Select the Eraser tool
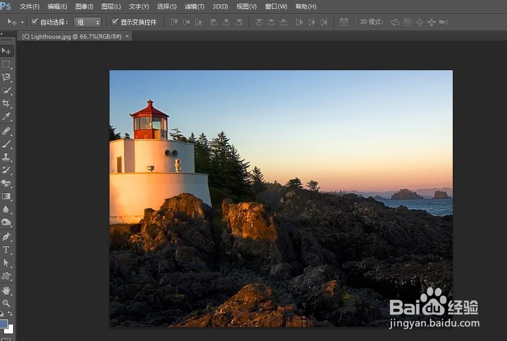 [x=6, y=183]
